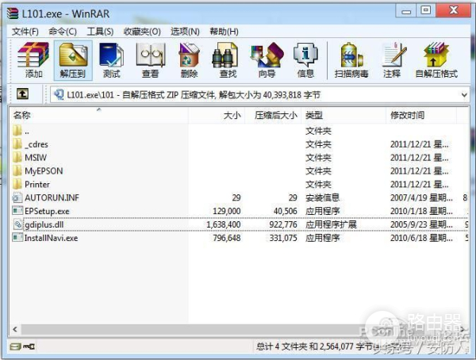The width and height of the screenshot is (476, 360).
Task: Click the drive icon in the status bar
Action: click(x=15, y=347)
